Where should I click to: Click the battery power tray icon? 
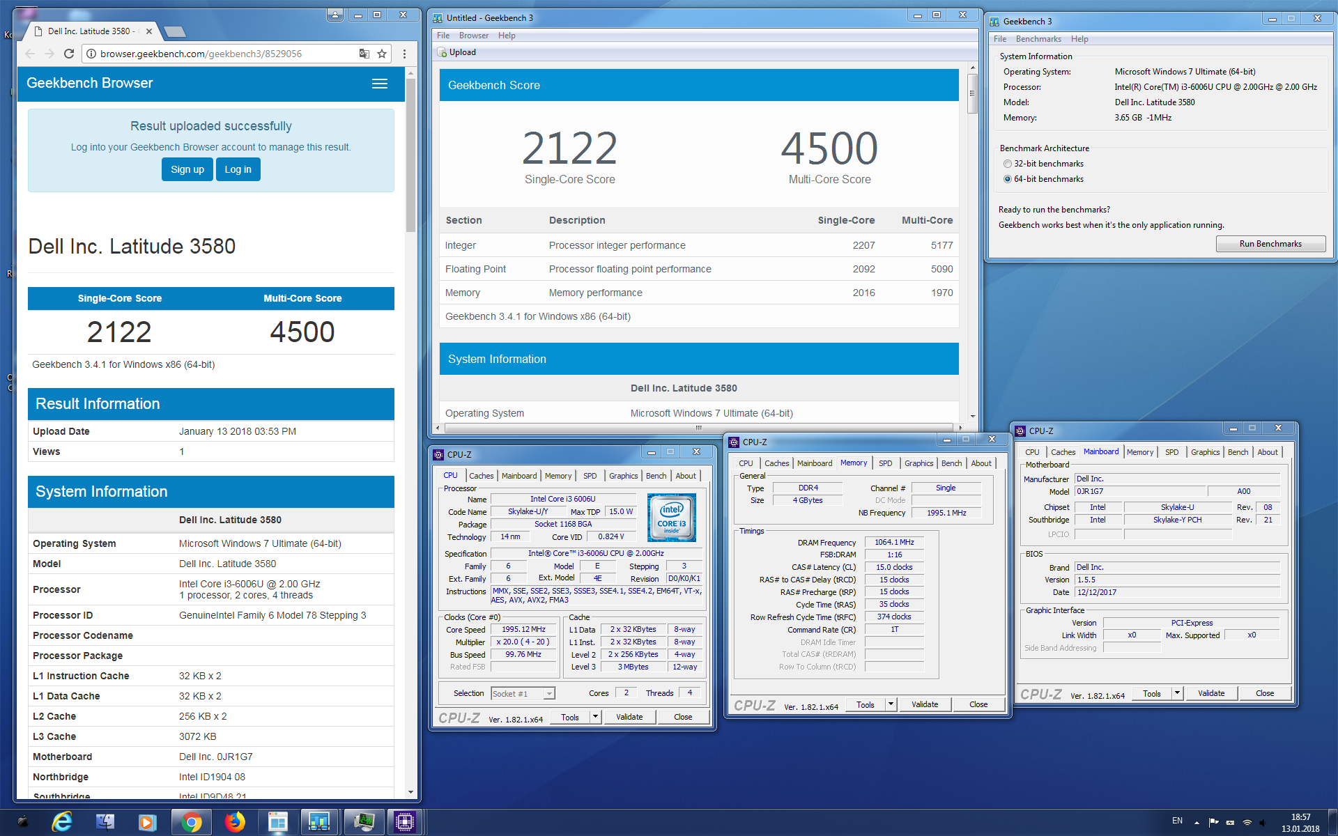coord(1230,822)
